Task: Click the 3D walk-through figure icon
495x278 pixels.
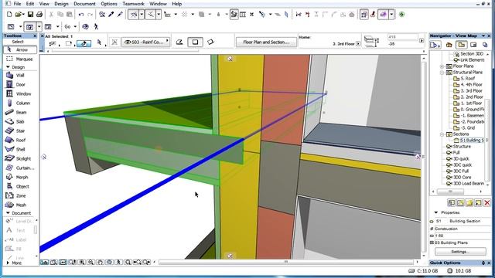Action: click(x=96, y=26)
